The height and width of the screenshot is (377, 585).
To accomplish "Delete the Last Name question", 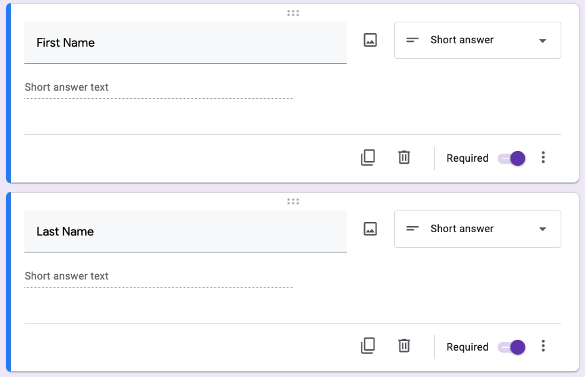I will click(404, 347).
